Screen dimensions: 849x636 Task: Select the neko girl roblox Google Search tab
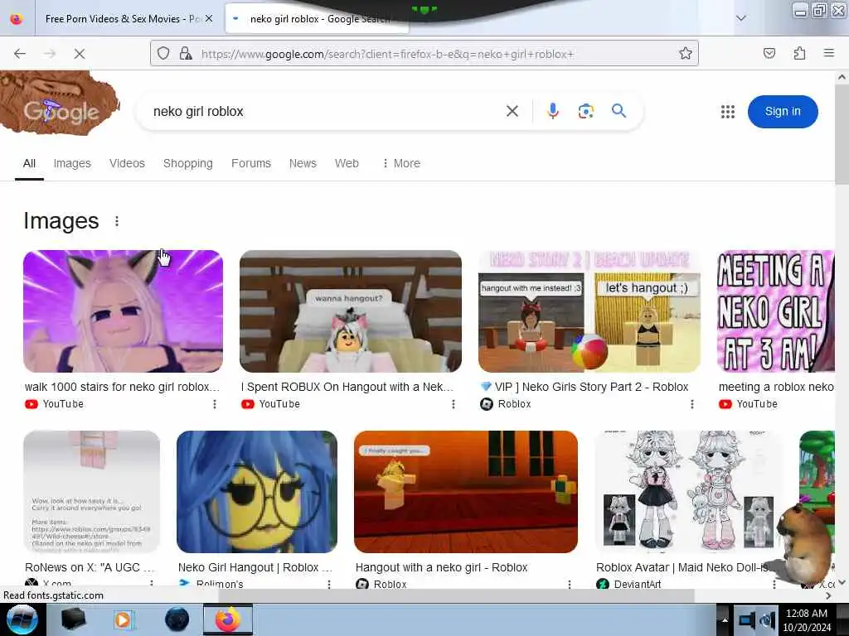pyautogui.click(x=318, y=19)
